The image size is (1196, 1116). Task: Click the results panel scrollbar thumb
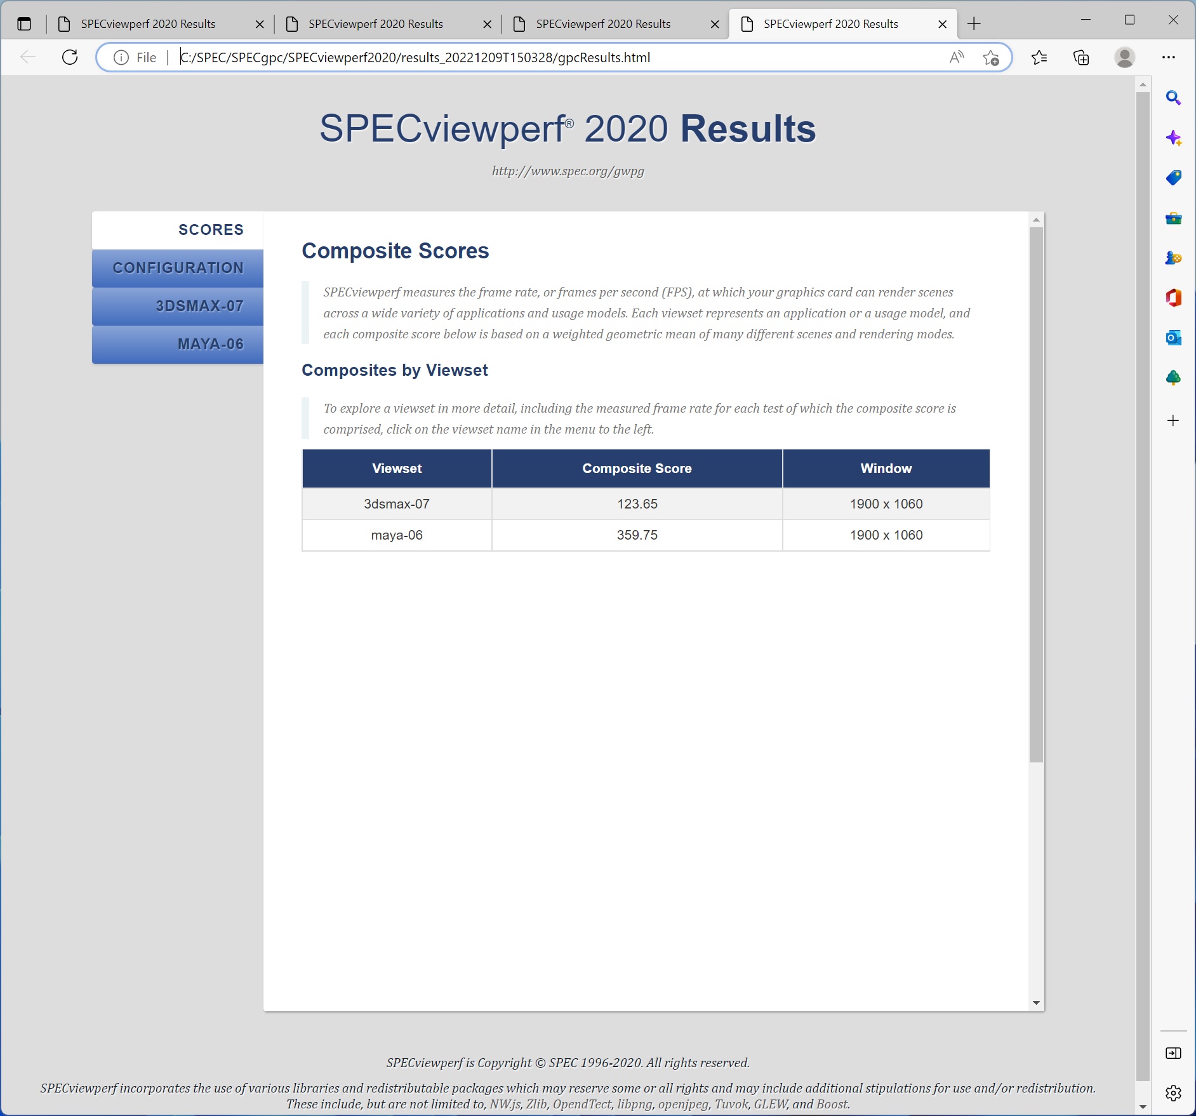(1036, 495)
